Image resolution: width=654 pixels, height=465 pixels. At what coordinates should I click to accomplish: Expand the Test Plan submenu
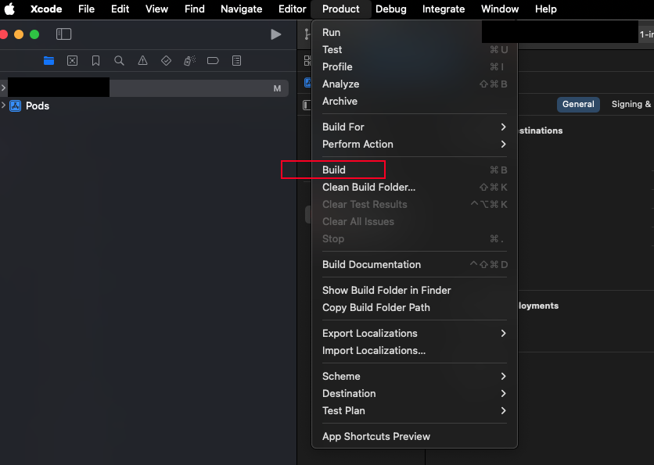point(415,411)
